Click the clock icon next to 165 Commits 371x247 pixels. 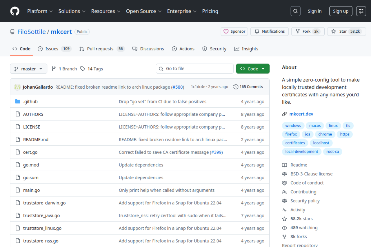[235, 86]
